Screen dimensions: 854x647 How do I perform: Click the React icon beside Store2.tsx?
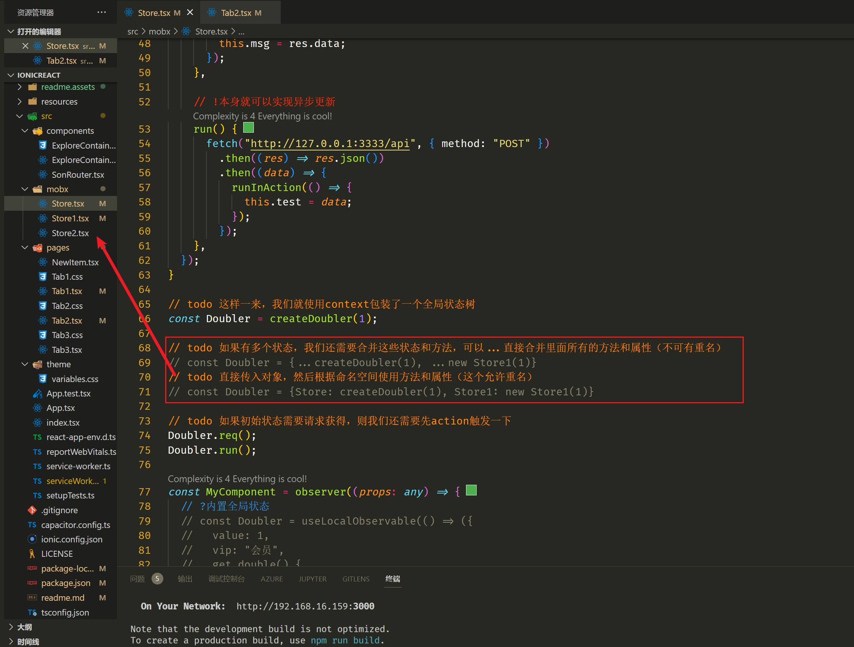tap(43, 233)
